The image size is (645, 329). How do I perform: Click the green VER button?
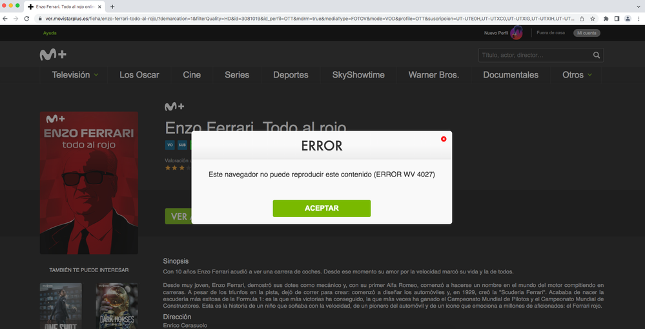pos(178,216)
